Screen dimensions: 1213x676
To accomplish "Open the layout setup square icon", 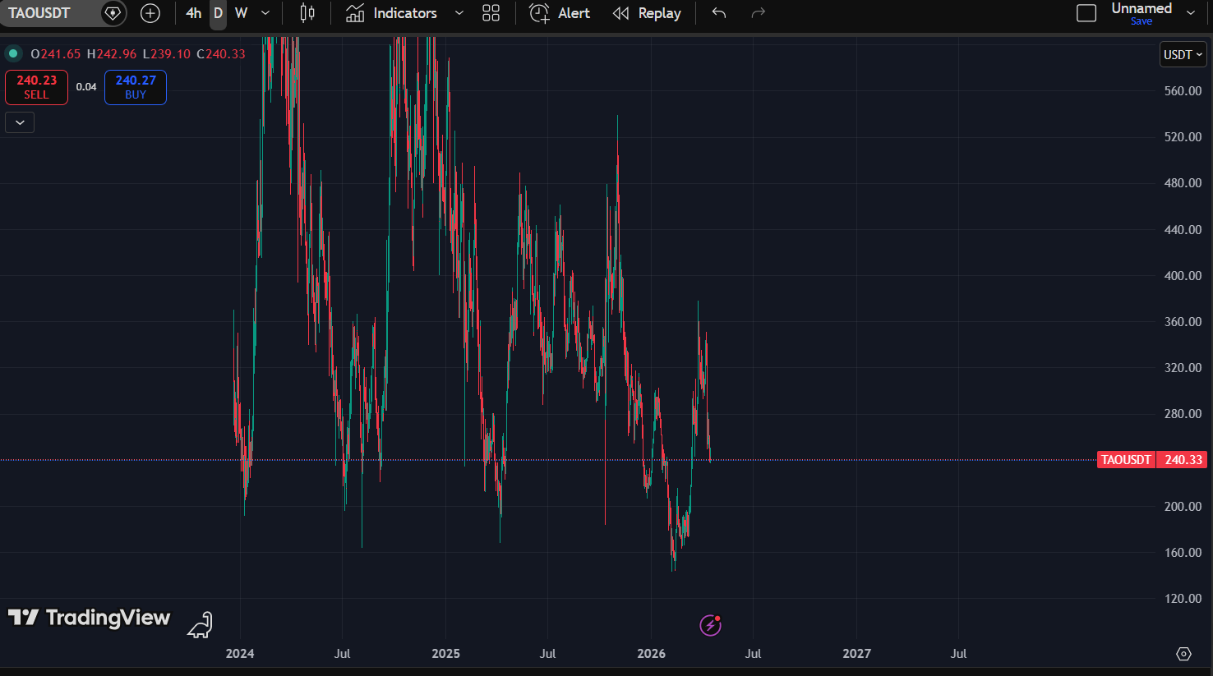I will point(1086,13).
